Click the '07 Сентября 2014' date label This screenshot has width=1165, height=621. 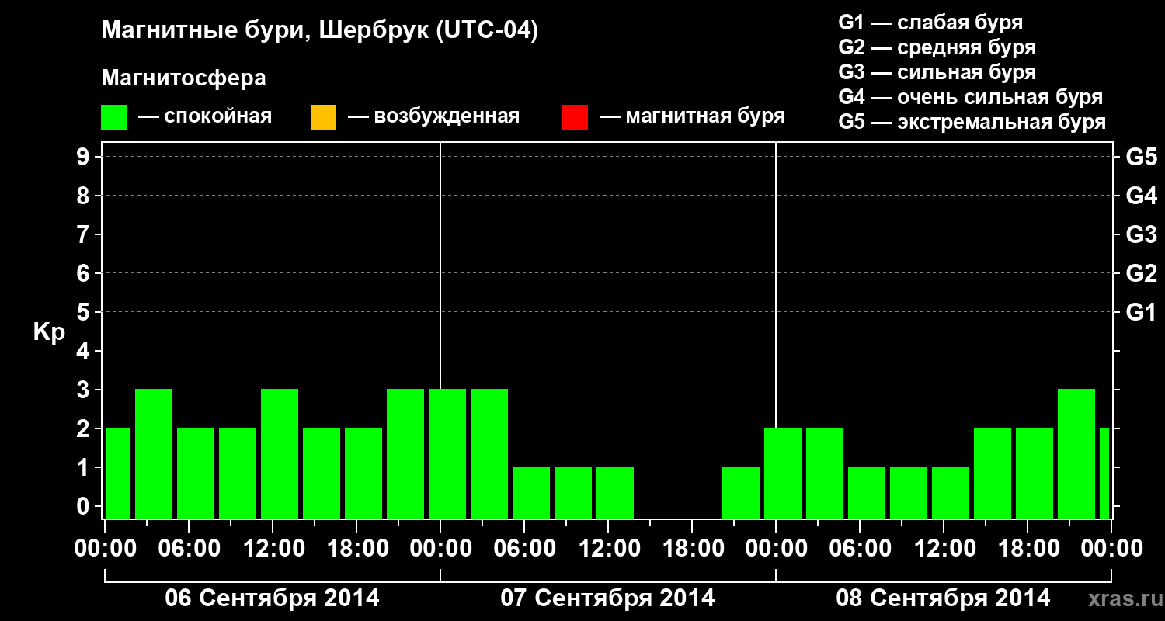[x=608, y=598]
